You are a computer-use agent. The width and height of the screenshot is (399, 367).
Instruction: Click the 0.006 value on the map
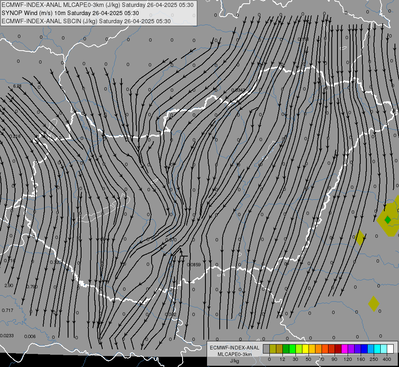(x=30, y=336)
